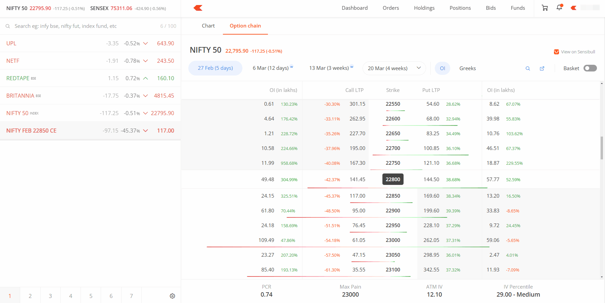This screenshot has height=303, width=605.
Task: Click call LTP 141.45 for strike 22800
Action: click(x=357, y=180)
